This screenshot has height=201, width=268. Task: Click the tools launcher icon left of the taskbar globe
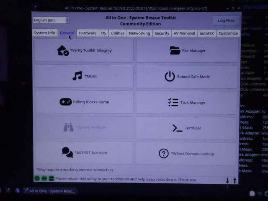[8, 190]
